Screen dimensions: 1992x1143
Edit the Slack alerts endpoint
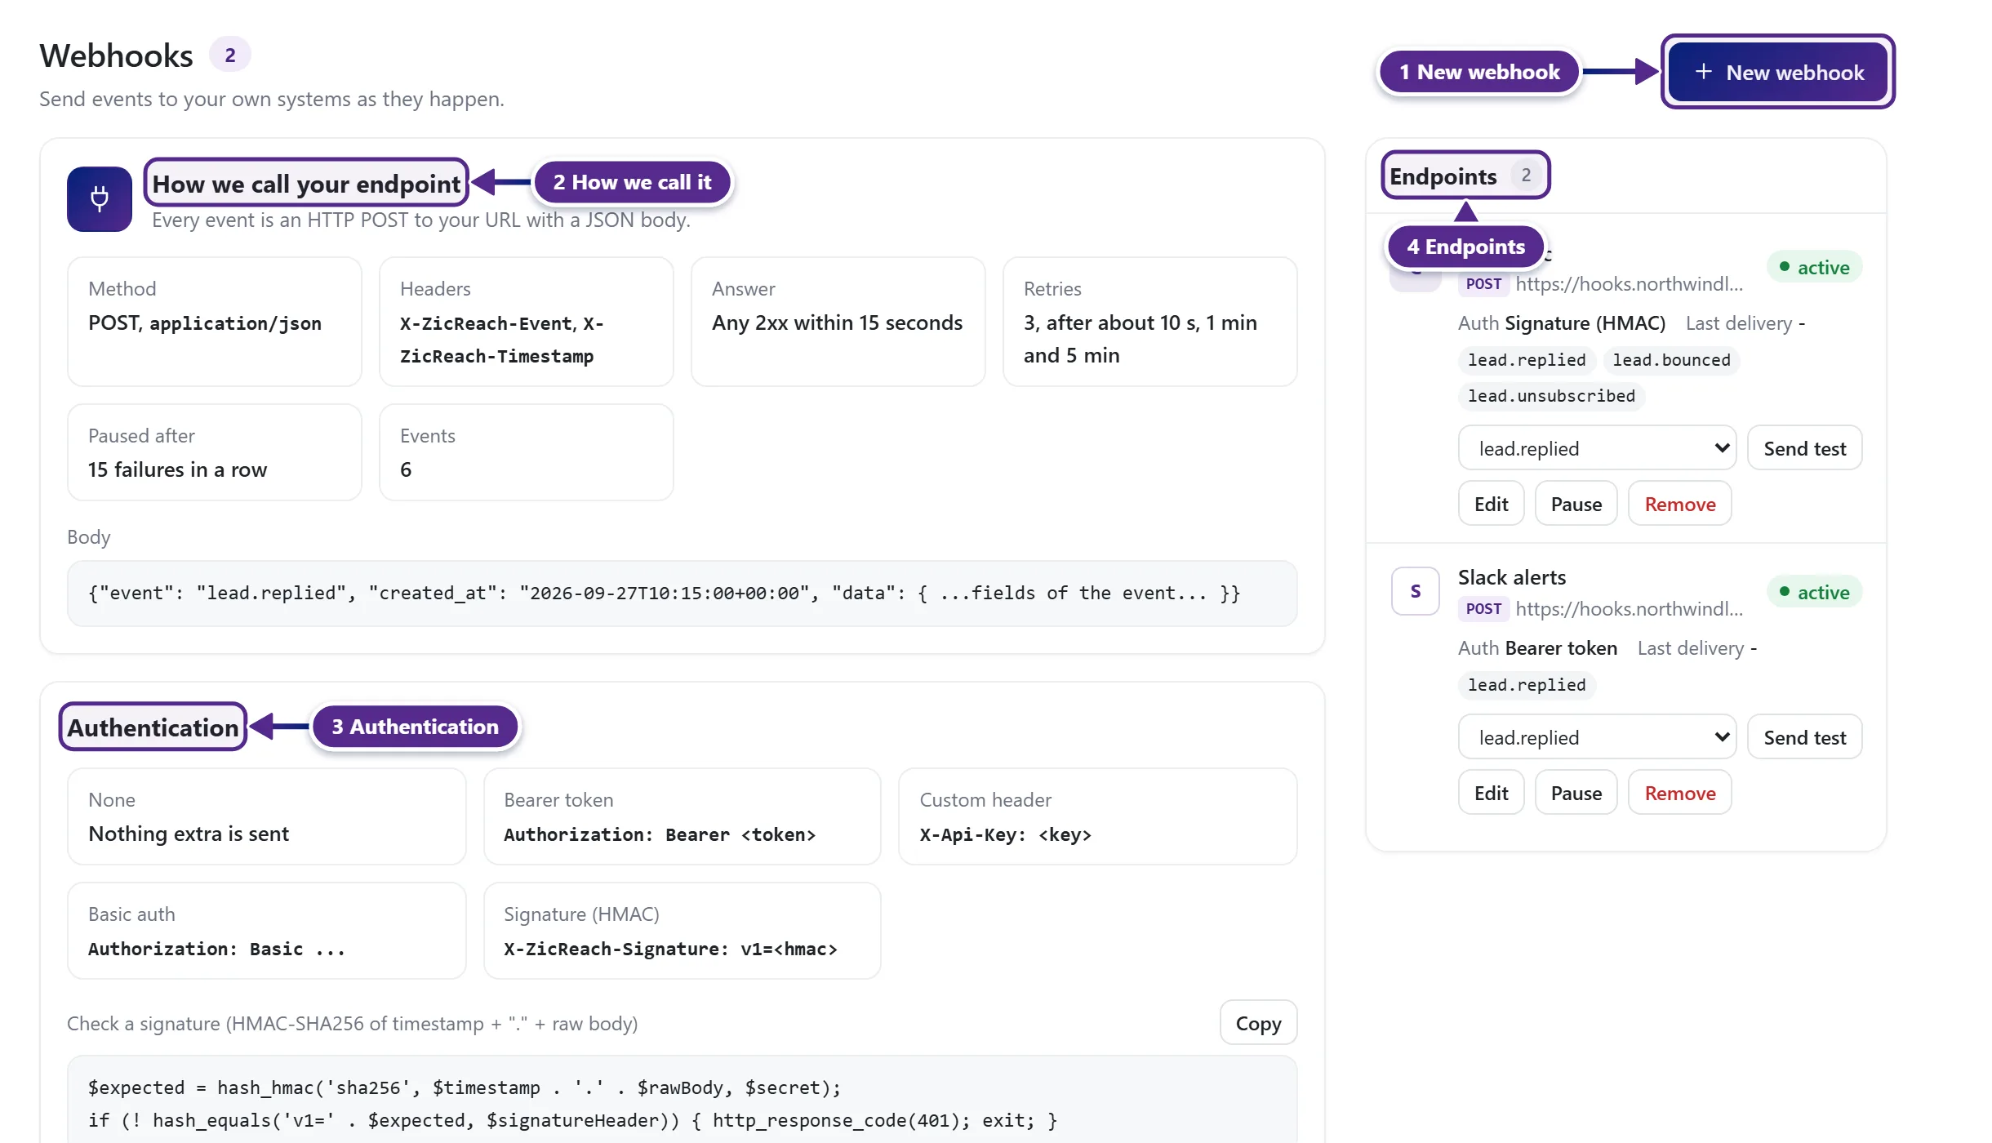click(1491, 793)
